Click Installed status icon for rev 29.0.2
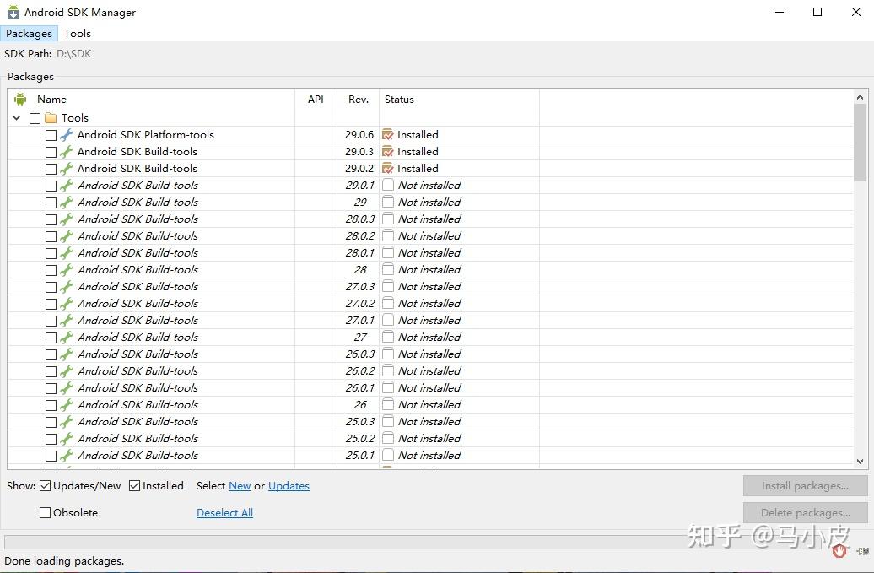The height and width of the screenshot is (573, 874). click(388, 168)
